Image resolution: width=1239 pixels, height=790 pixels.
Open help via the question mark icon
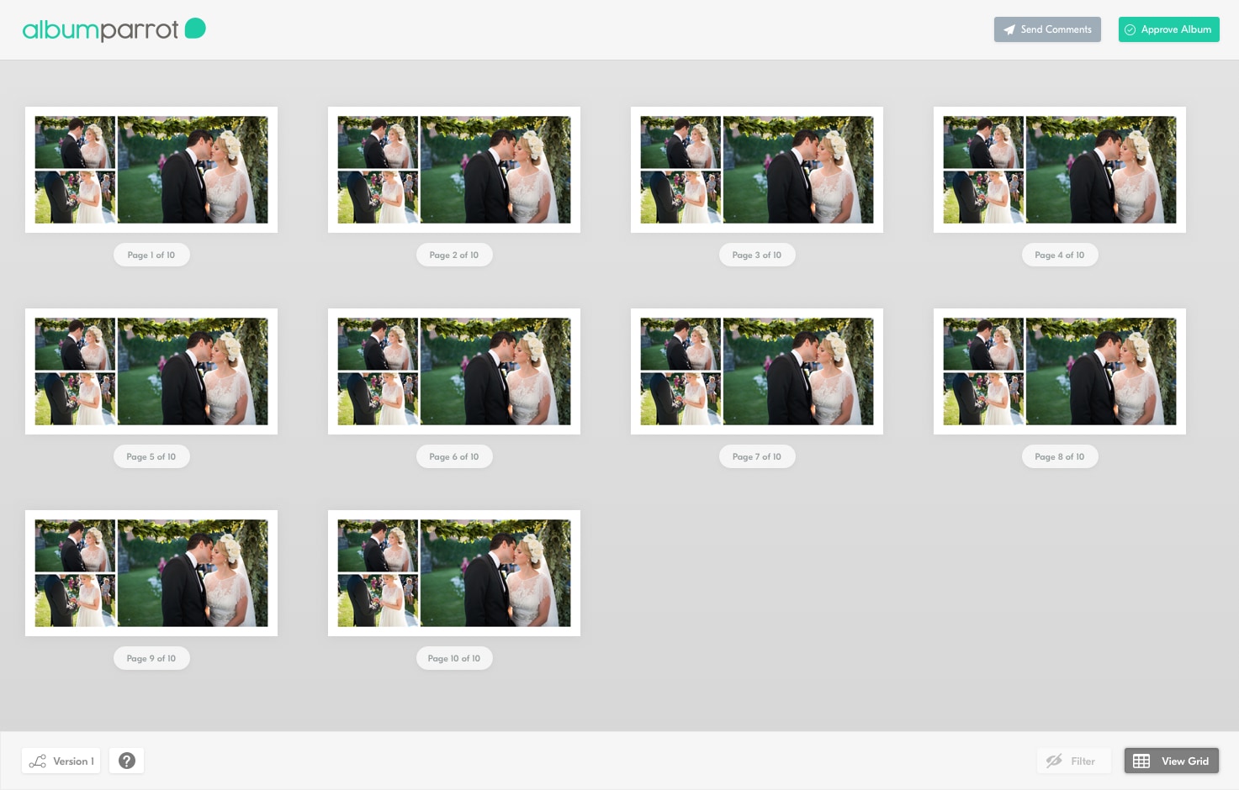127,760
